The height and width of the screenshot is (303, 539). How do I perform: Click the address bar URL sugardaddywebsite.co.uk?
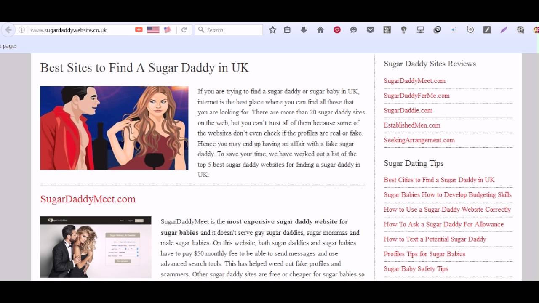[x=69, y=30]
